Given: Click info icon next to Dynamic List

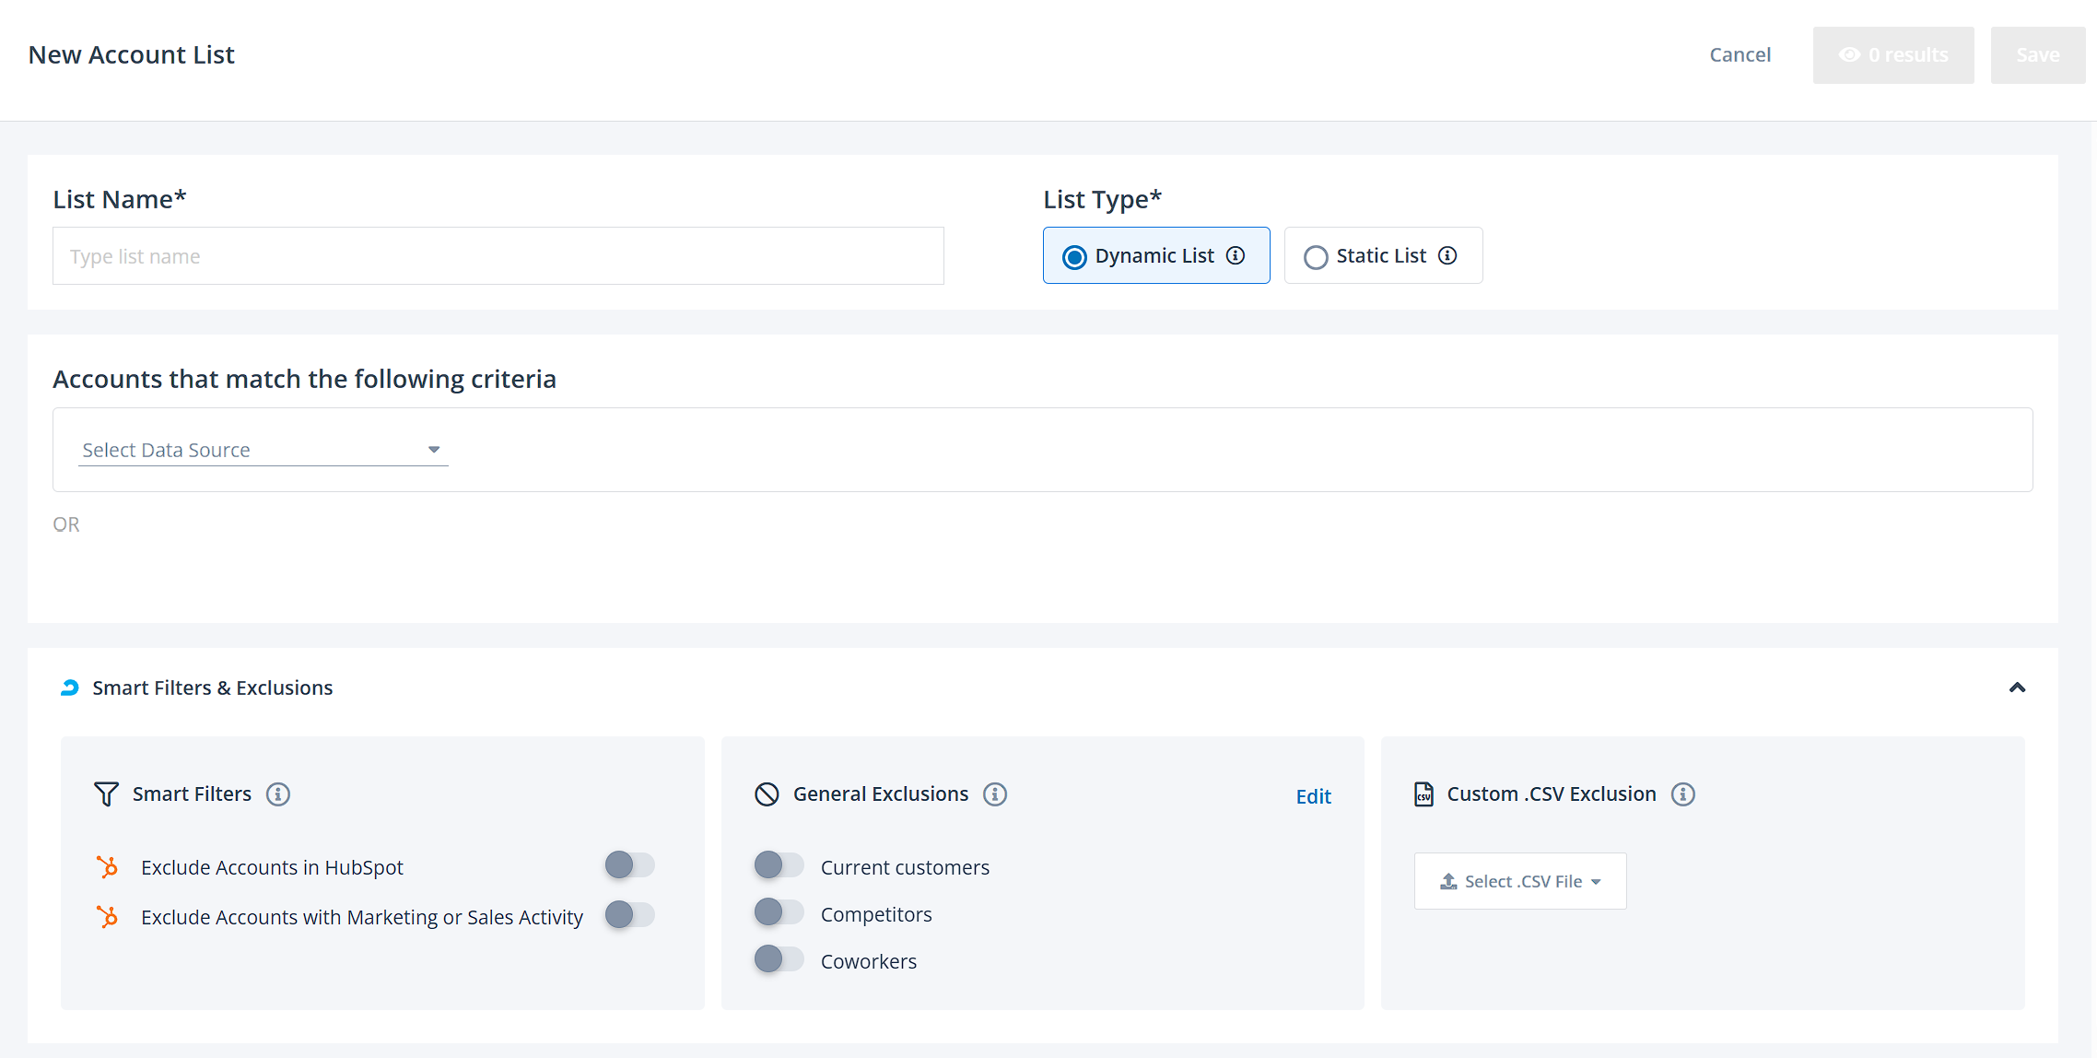Looking at the screenshot, I should [1236, 255].
